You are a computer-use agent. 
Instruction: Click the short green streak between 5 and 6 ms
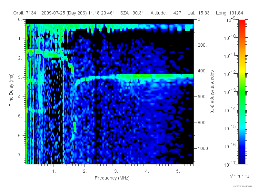click(x=75, y=126)
